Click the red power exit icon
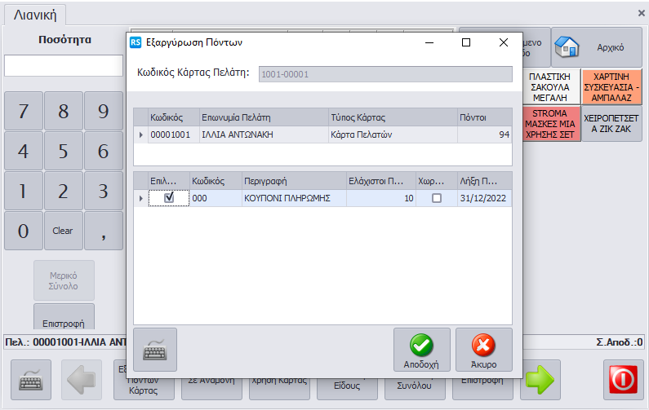 (x=623, y=380)
